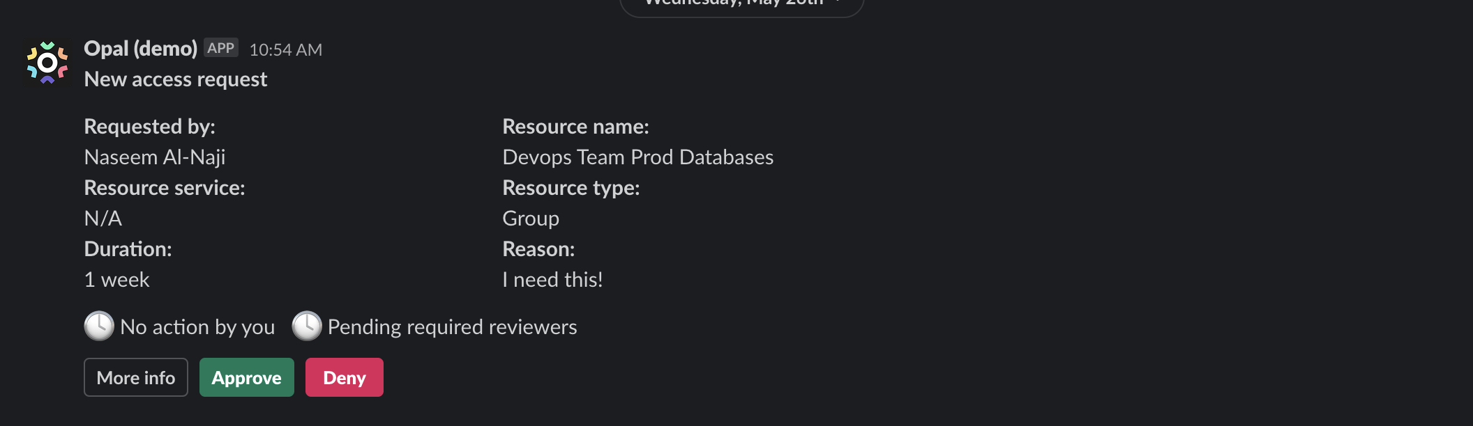1473x426 pixels.
Task: Select the New access request heading text
Action: pos(176,79)
